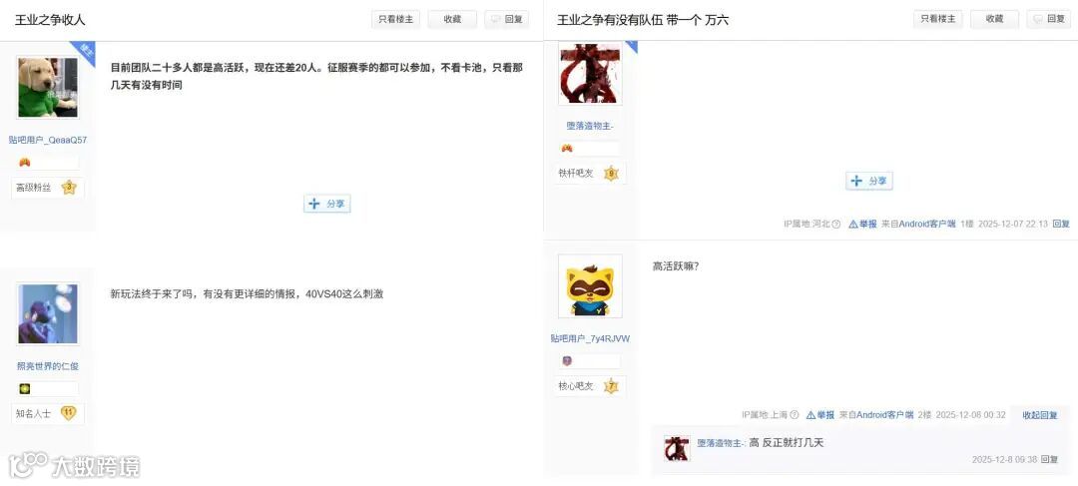Open the 照亮世界的仁俊 user profile
The width and height of the screenshot is (1078, 486).
pyautogui.click(x=48, y=366)
